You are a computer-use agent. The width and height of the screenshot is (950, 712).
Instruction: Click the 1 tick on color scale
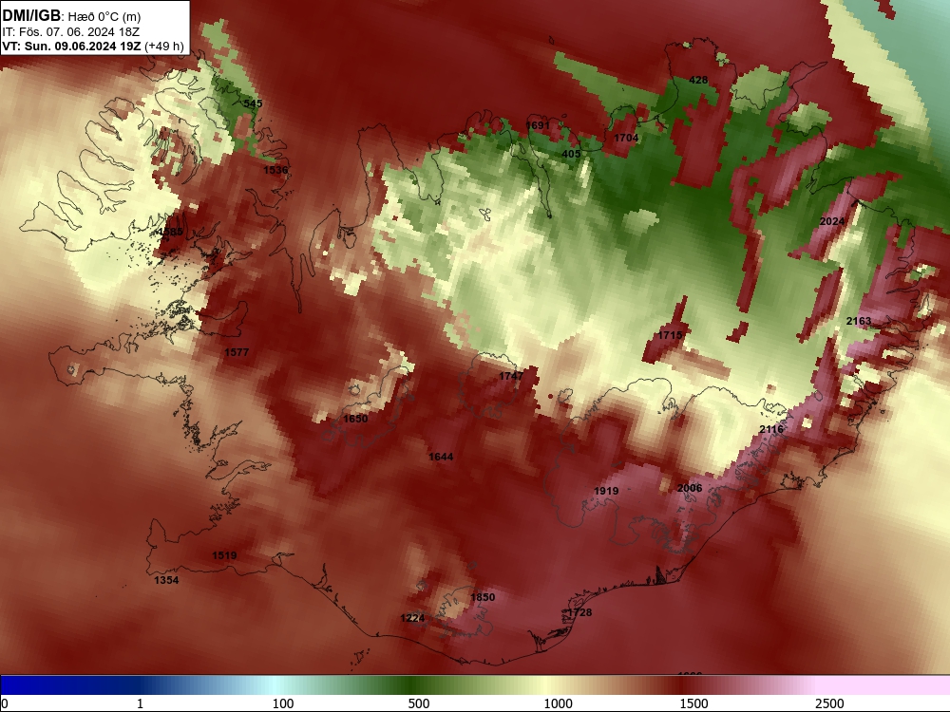140,703
